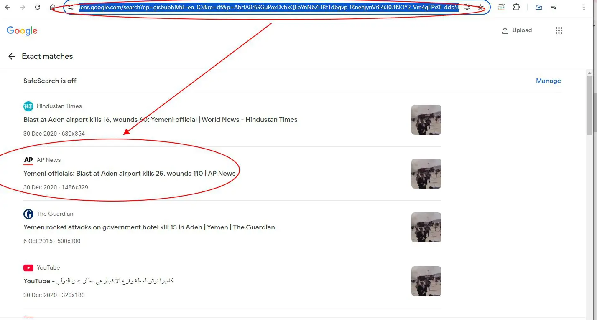Viewport: 597px width, 320px height.
Task: Click The Guardian favicon
Action: click(x=28, y=214)
